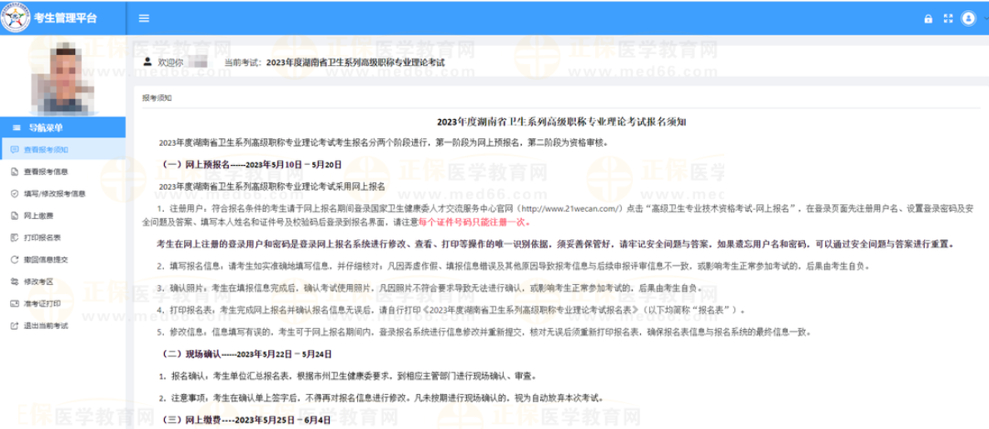
Task: Click the platform logo emblem
Action: pyautogui.click(x=13, y=18)
